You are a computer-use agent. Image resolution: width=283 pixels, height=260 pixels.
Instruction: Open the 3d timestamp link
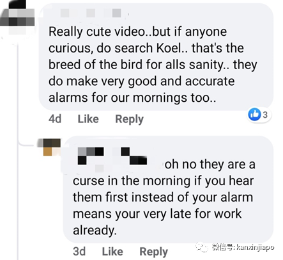(x=79, y=252)
